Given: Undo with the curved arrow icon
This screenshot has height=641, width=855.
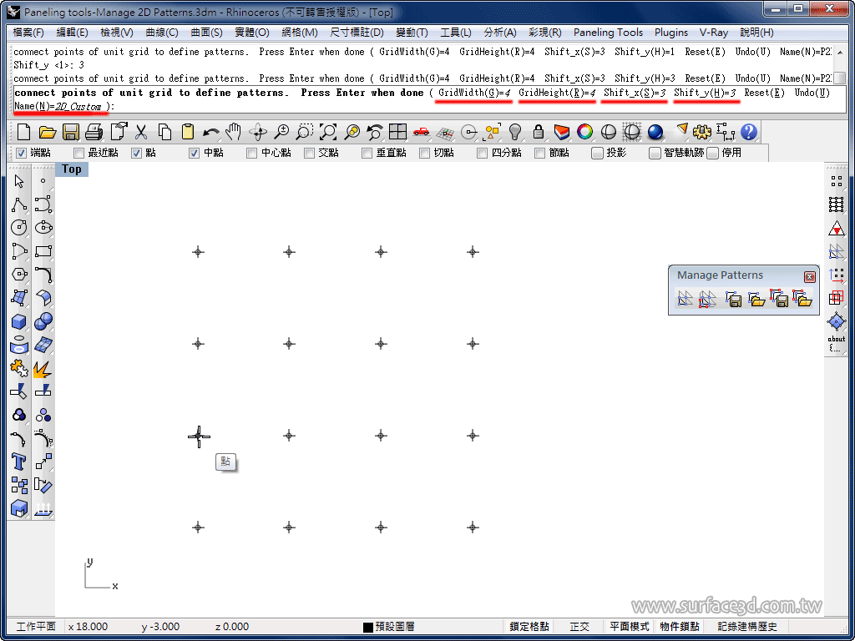Looking at the screenshot, I should [x=211, y=132].
